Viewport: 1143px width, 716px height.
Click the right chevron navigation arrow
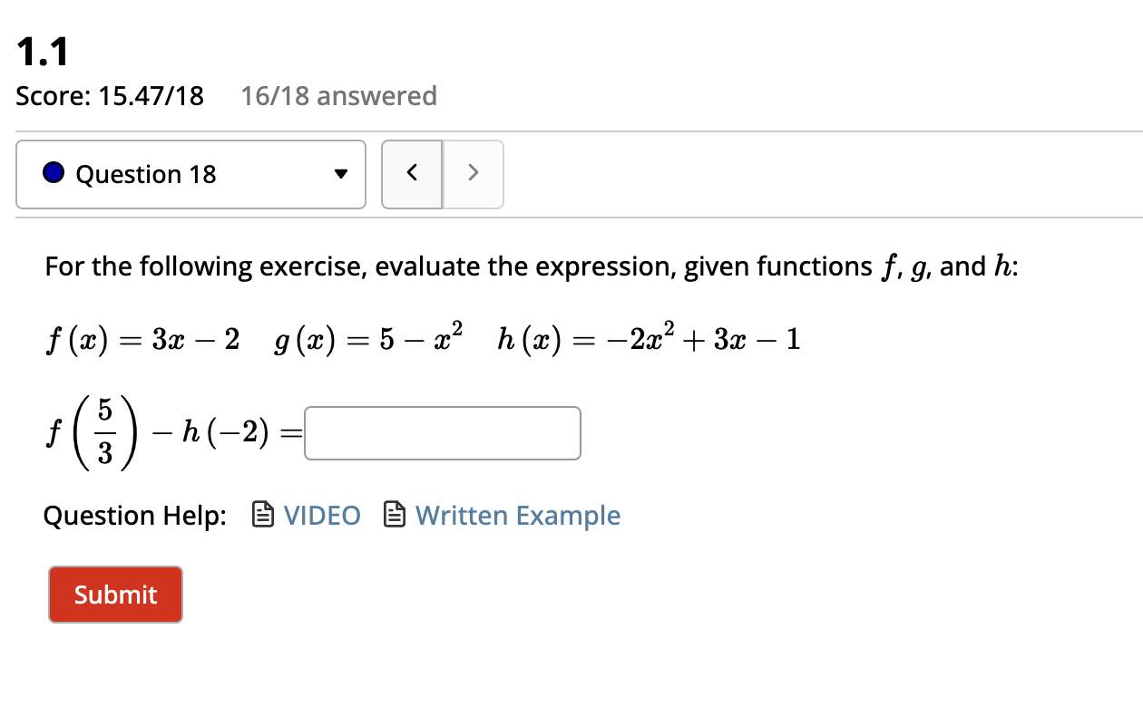pos(473,174)
